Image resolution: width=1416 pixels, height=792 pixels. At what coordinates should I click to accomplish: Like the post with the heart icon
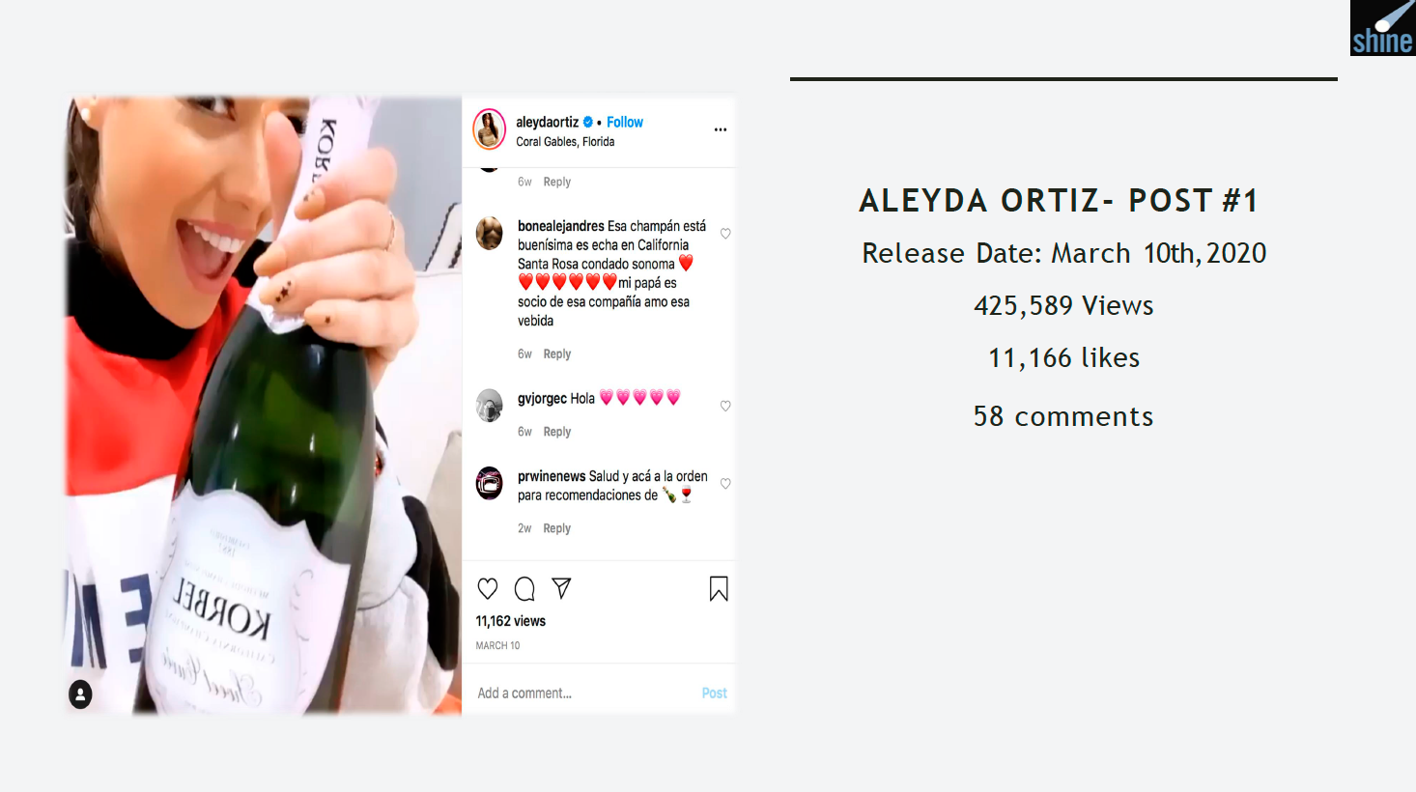(x=488, y=588)
